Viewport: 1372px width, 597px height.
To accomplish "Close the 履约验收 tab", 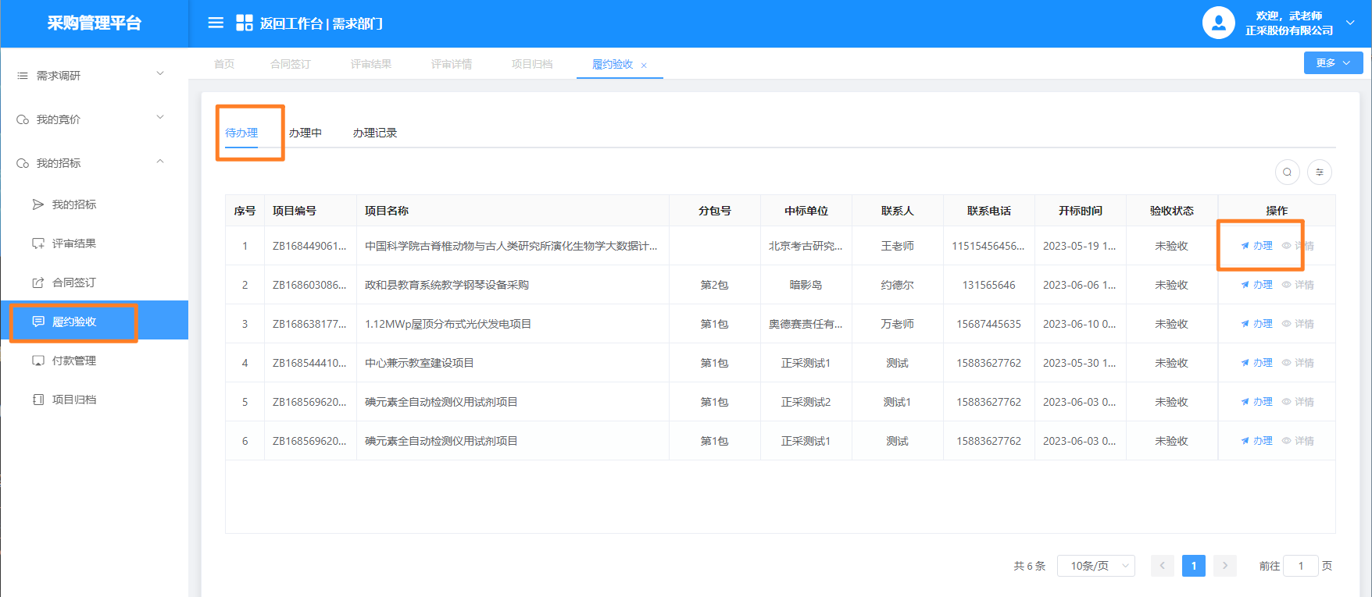I will point(644,66).
